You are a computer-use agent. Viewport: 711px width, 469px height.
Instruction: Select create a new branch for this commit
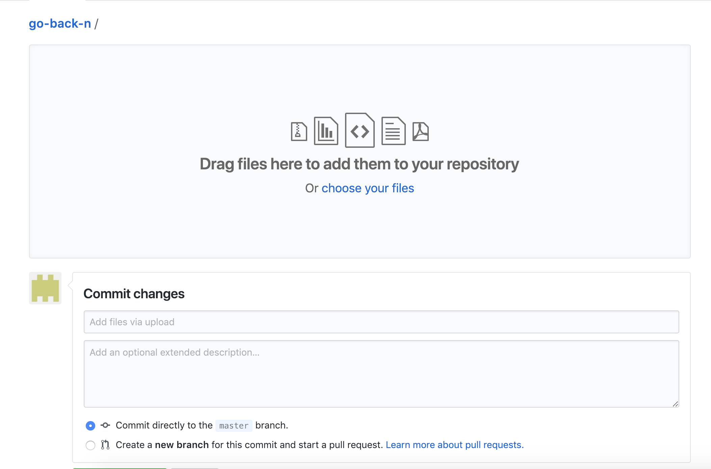tap(90, 445)
